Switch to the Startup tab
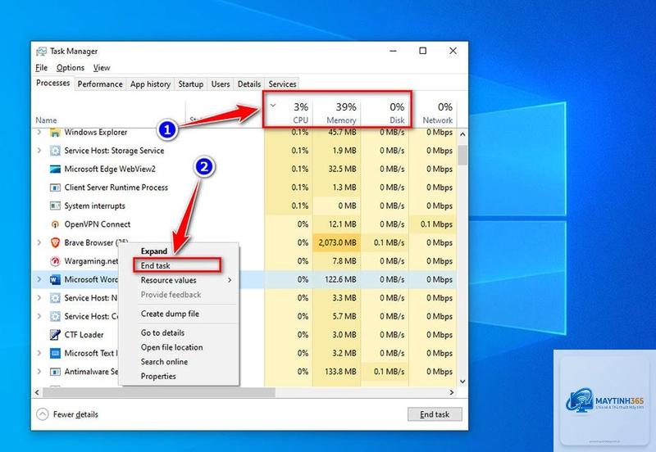The image size is (656, 452). click(191, 84)
